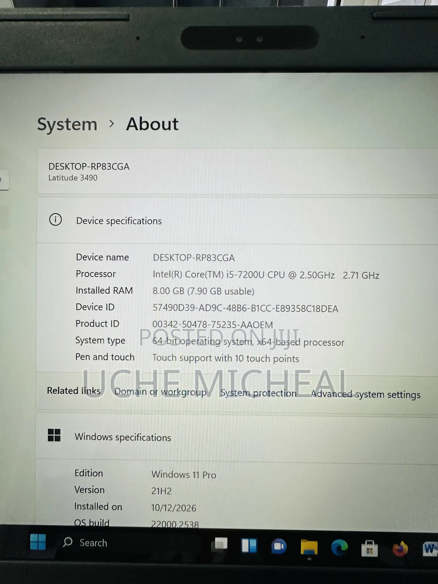The image size is (438, 584).
Task: Click the Windows 11 Pro edition value
Action: 184,475
